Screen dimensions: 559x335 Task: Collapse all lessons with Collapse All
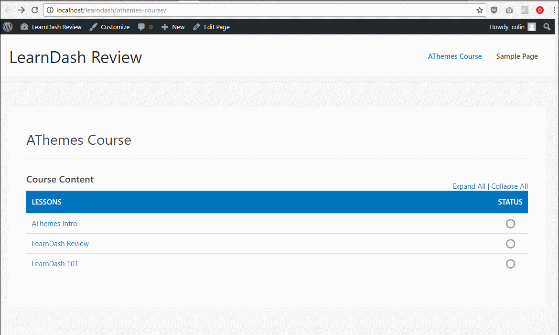click(x=509, y=186)
